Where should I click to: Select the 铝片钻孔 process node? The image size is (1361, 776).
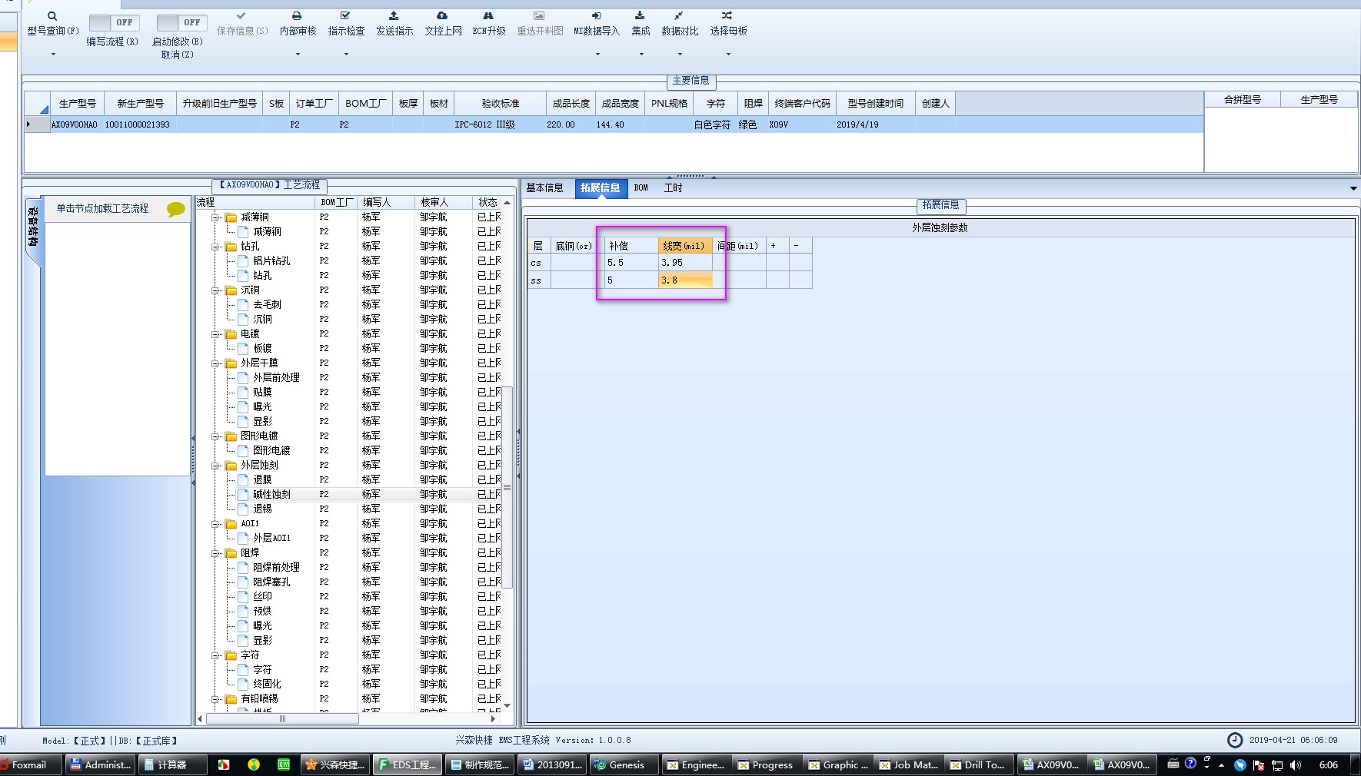(x=271, y=260)
